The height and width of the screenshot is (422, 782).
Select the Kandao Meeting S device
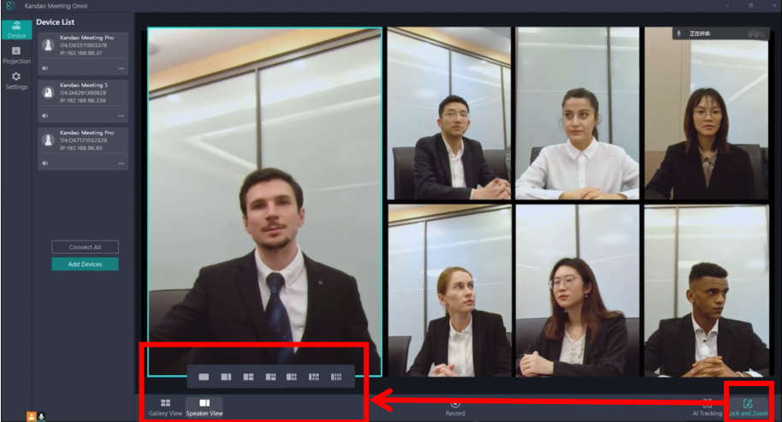(83, 101)
